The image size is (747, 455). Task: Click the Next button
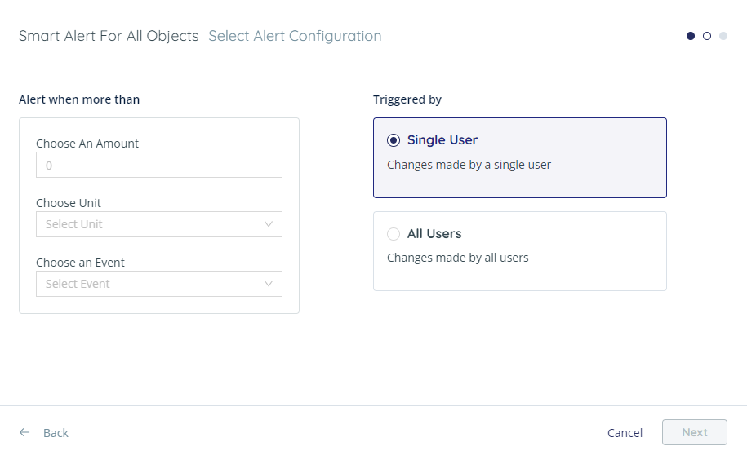pos(695,432)
